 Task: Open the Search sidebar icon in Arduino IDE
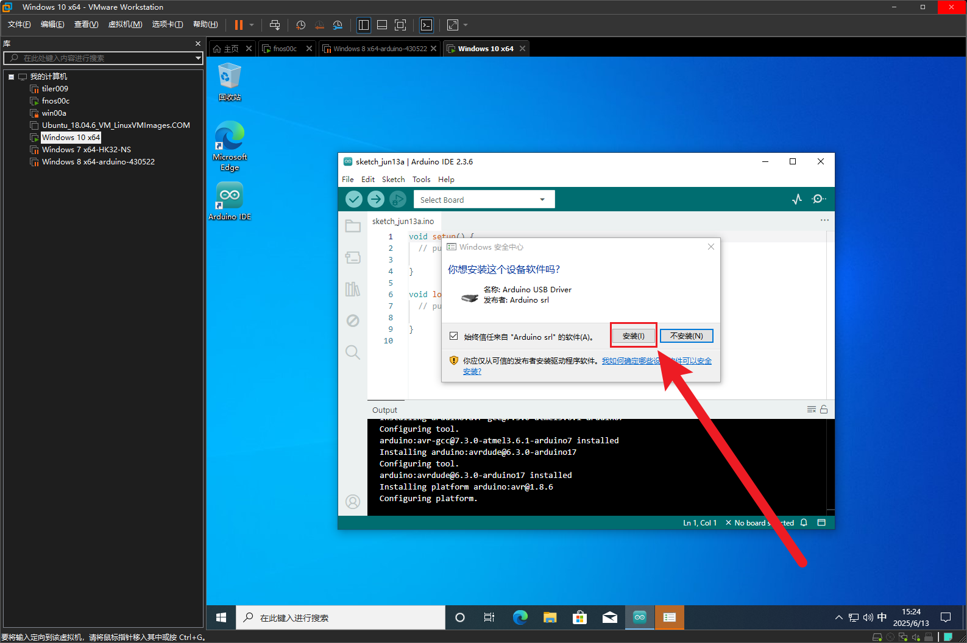click(353, 352)
